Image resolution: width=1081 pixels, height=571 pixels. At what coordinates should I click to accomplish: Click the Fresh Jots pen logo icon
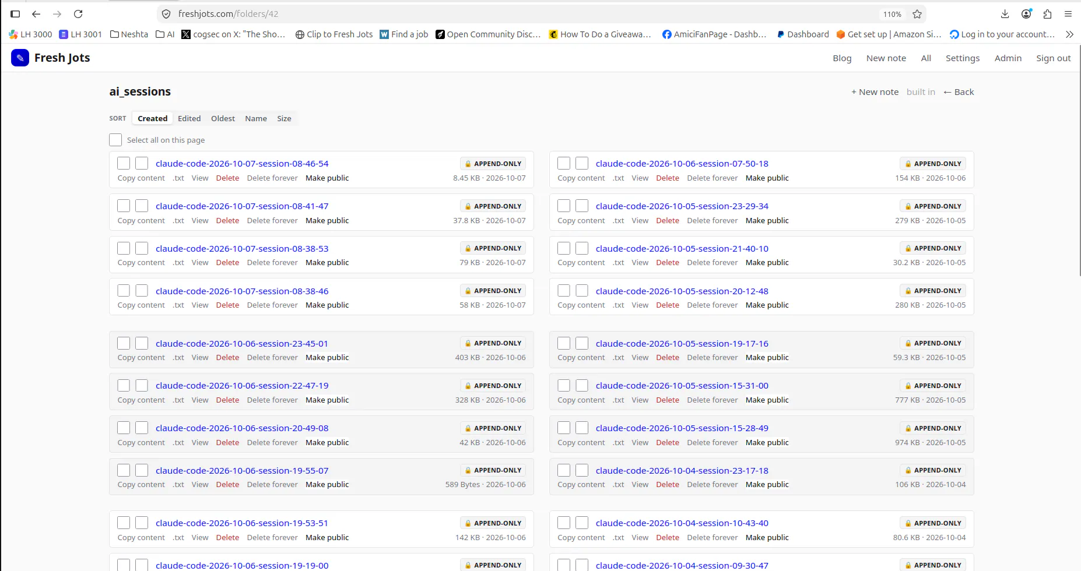click(x=20, y=58)
